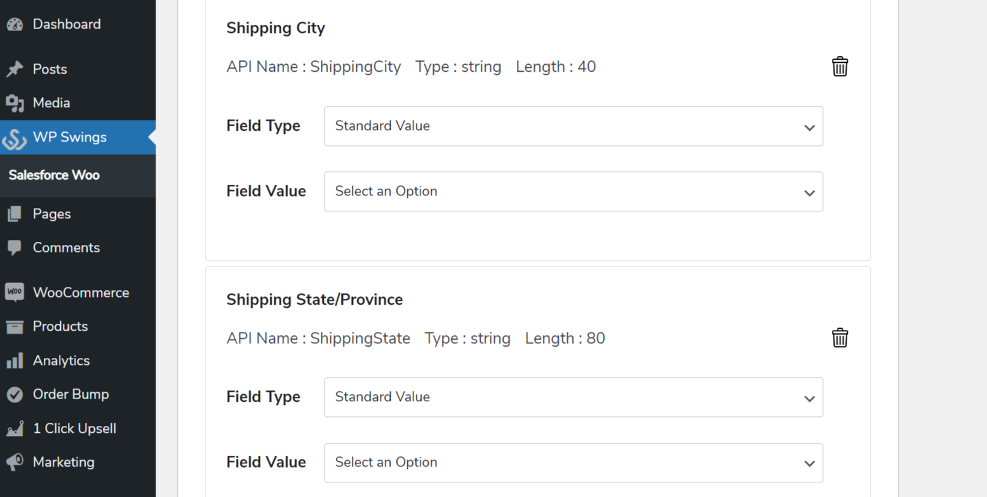Image resolution: width=987 pixels, height=497 pixels.
Task: Click the Dashboard gauge icon
Action: pyautogui.click(x=15, y=25)
